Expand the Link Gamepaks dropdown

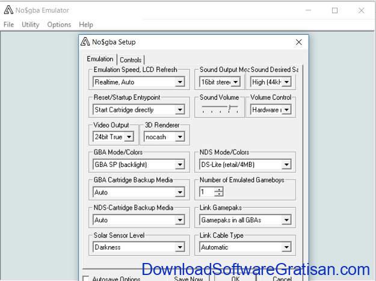pyautogui.click(x=286, y=220)
